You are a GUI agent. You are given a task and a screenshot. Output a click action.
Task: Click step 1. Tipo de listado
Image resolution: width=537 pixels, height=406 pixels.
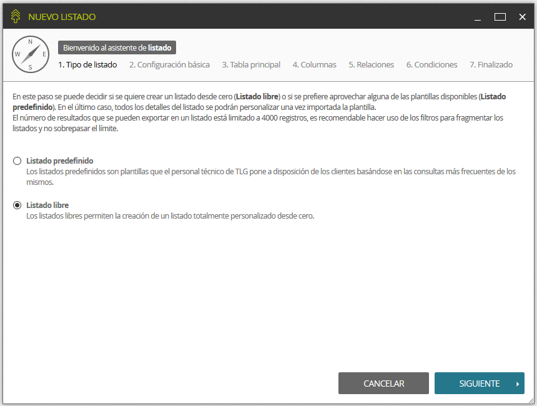pyautogui.click(x=87, y=64)
